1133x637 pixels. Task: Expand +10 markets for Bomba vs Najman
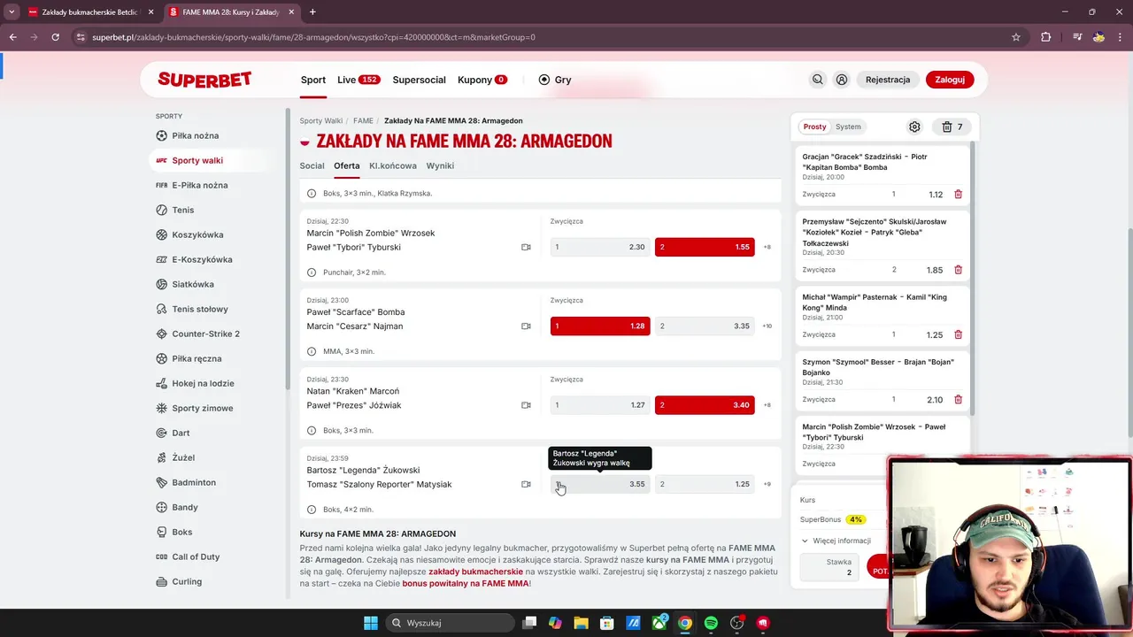point(767,326)
